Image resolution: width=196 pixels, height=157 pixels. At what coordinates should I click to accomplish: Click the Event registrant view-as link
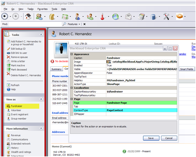pyautogui.click(x=20, y=114)
